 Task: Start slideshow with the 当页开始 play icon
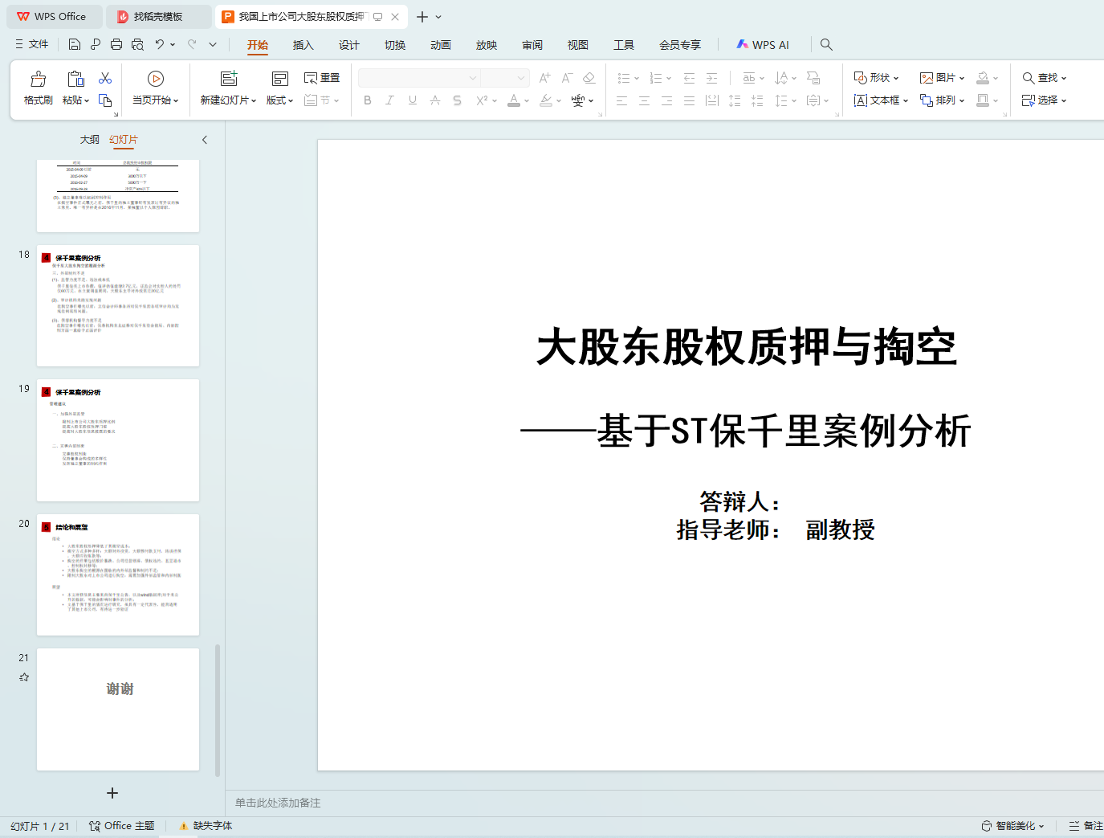[156, 79]
